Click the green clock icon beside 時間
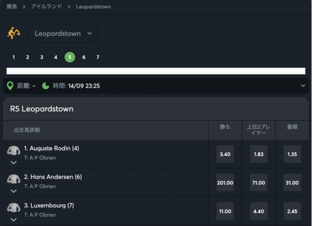 [x=46, y=86]
